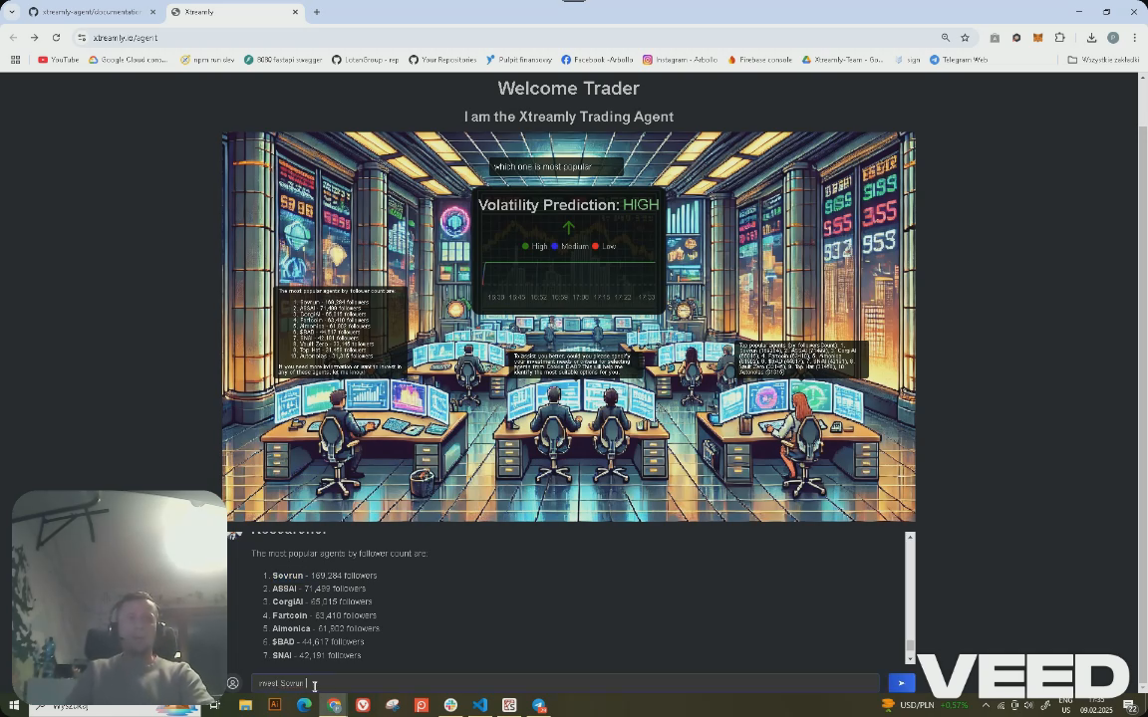Viewport: 1148px width, 717px height.
Task: Close the xtreamly-agent documentation tab
Action: point(152,12)
